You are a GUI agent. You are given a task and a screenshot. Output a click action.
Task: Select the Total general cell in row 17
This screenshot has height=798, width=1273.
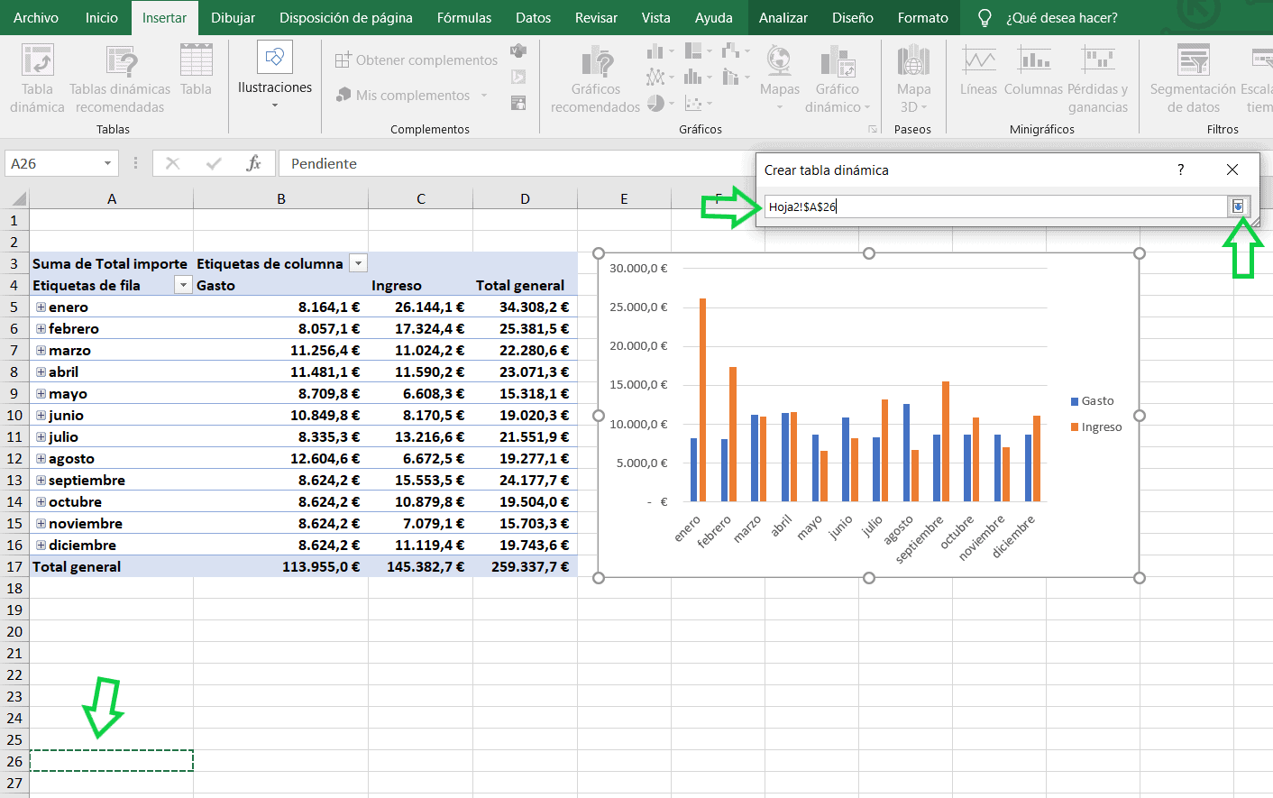[112, 566]
